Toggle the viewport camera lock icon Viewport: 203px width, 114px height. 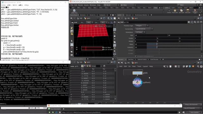click(x=96, y=26)
